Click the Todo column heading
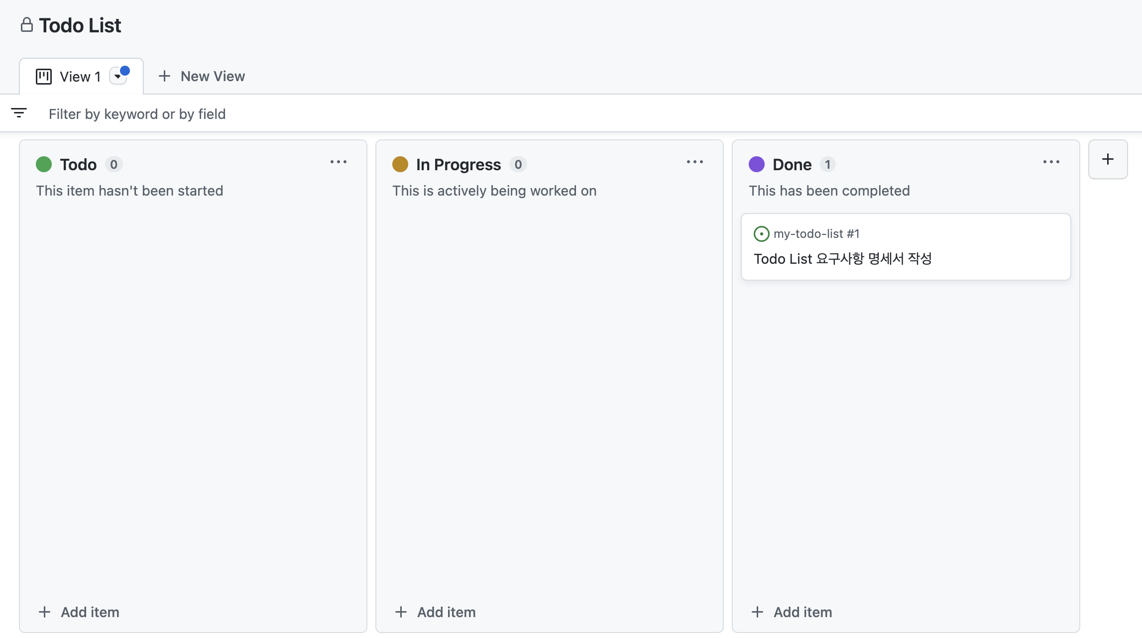This screenshot has height=638, width=1142. tap(78, 164)
